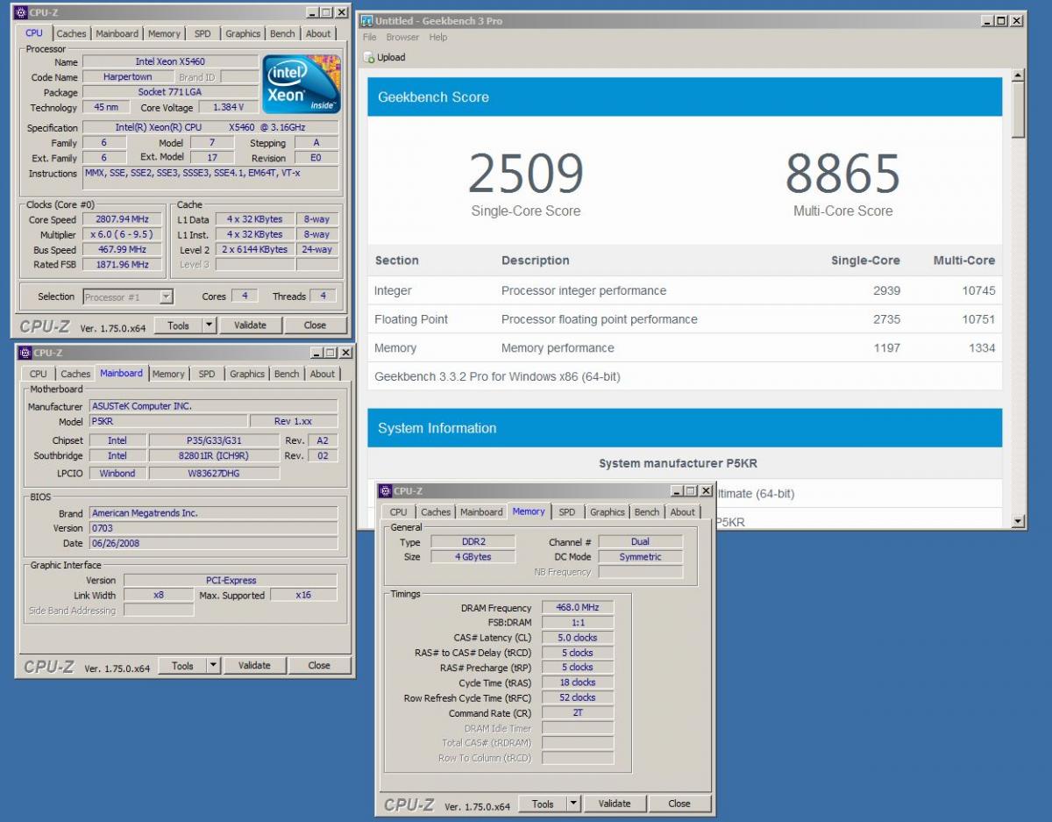
Task: Click Tools button in CPU window
Action: (x=179, y=325)
